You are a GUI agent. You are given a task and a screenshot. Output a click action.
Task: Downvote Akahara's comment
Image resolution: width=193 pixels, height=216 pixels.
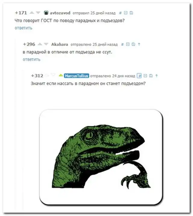pyautogui.click(x=46, y=44)
